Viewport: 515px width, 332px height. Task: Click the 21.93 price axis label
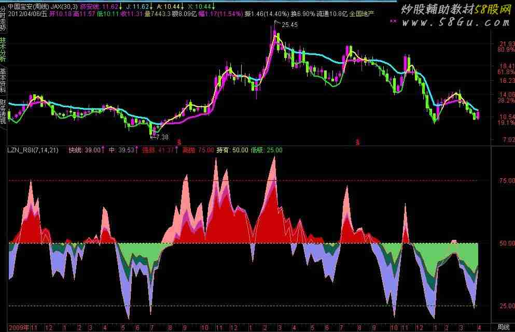[x=507, y=44]
